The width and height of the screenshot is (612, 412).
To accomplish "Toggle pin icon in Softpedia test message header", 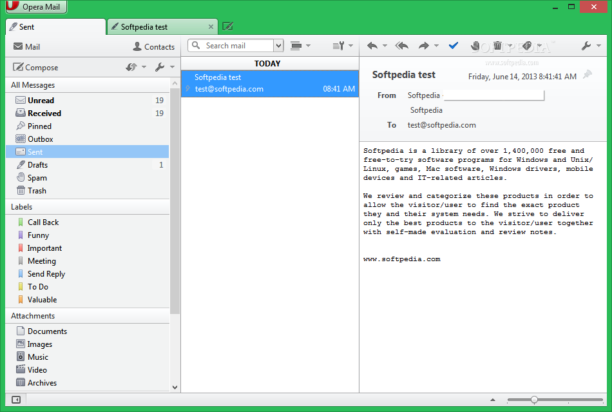I will tap(588, 74).
